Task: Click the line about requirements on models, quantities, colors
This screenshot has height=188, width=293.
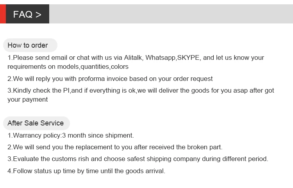Action: tap(68, 67)
